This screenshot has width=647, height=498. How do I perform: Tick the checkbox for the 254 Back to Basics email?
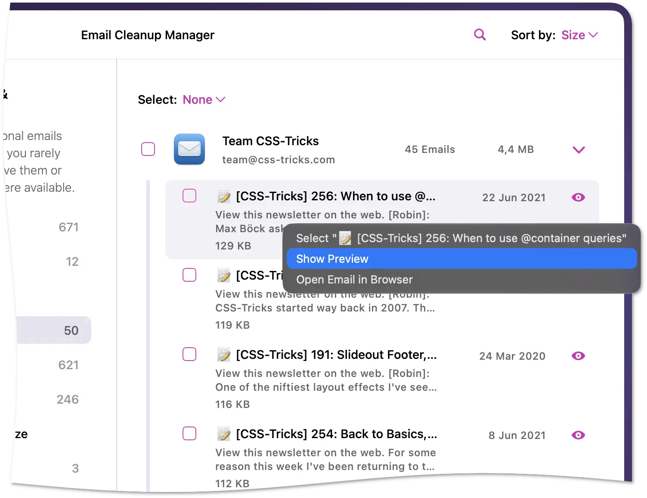tap(189, 433)
